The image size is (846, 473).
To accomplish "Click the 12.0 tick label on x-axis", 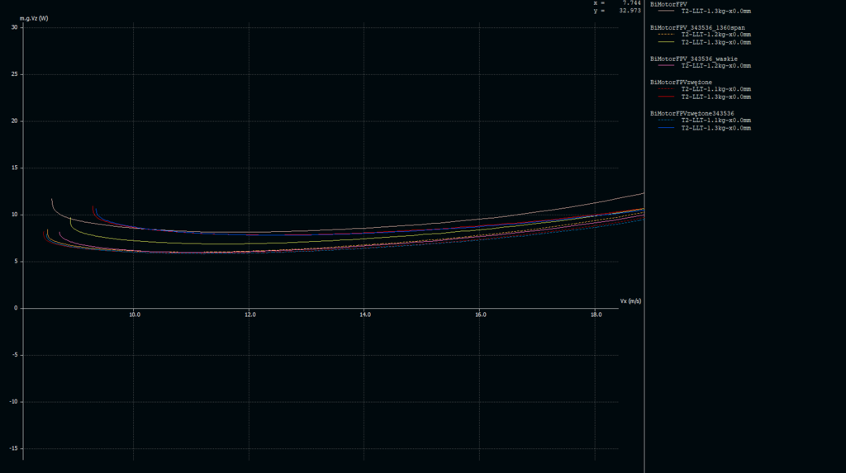I will [x=250, y=315].
